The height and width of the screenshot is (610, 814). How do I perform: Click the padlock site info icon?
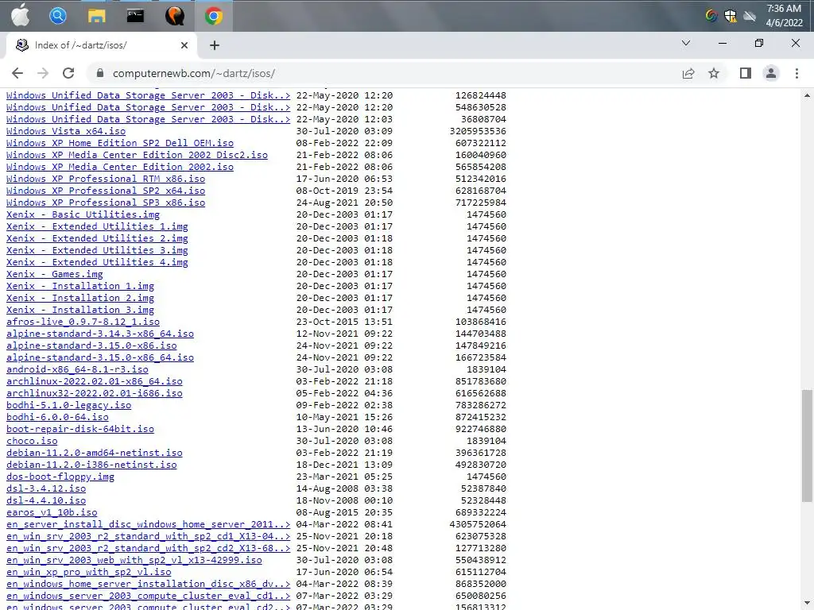tap(100, 73)
